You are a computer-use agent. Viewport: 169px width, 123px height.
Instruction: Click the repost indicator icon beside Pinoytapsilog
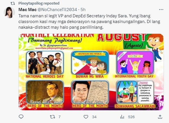[x=13, y=3]
